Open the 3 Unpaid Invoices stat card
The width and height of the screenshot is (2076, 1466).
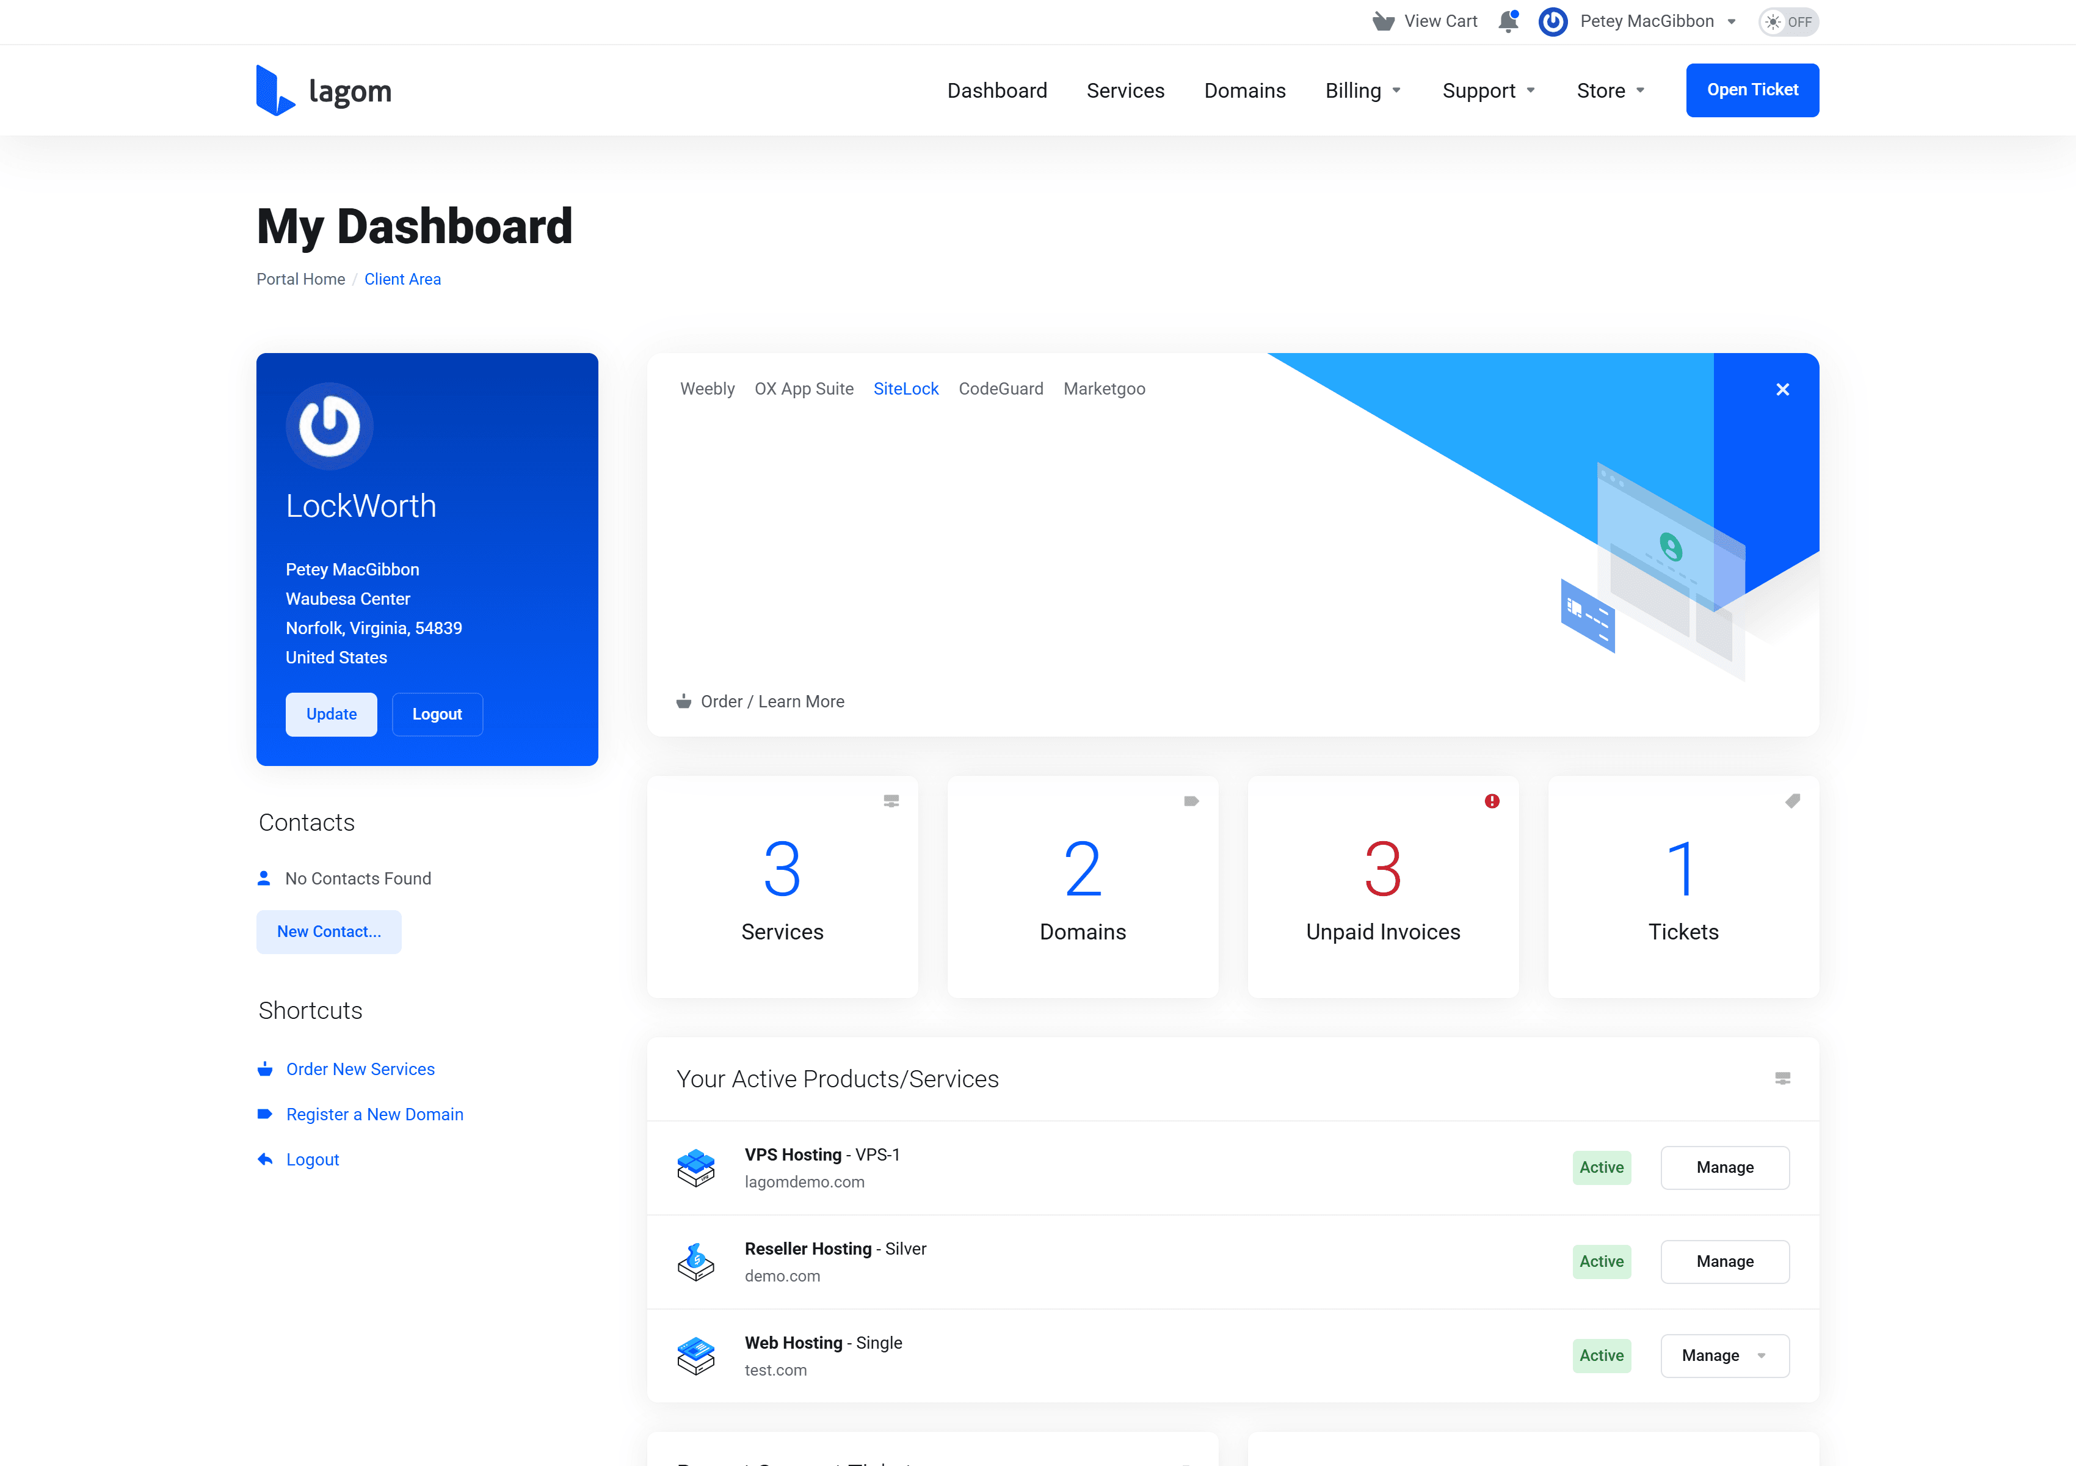point(1382,887)
